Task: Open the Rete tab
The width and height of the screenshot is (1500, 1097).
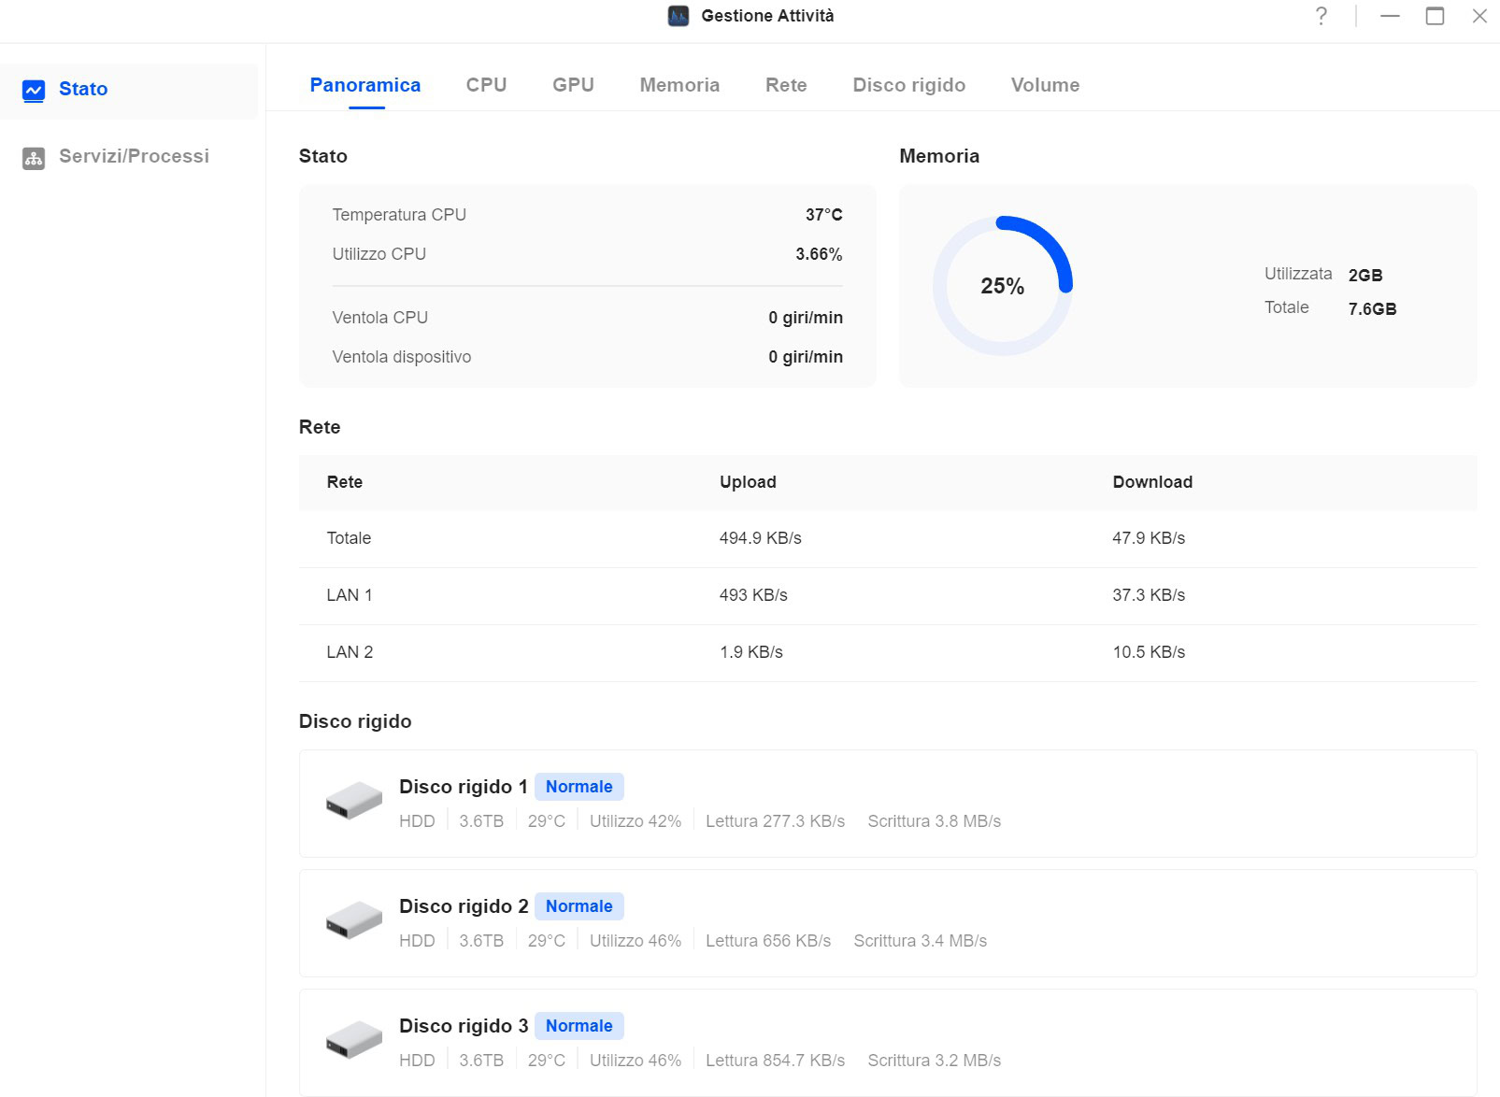Action: [786, 85]
